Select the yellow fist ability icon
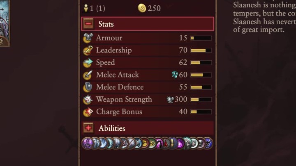The image size is (296, 166). coord(144,143)
